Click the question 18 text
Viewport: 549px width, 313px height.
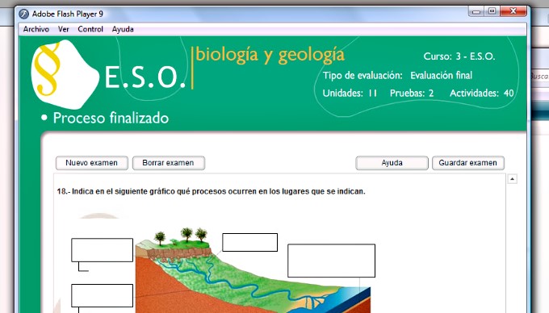(212, 192)
